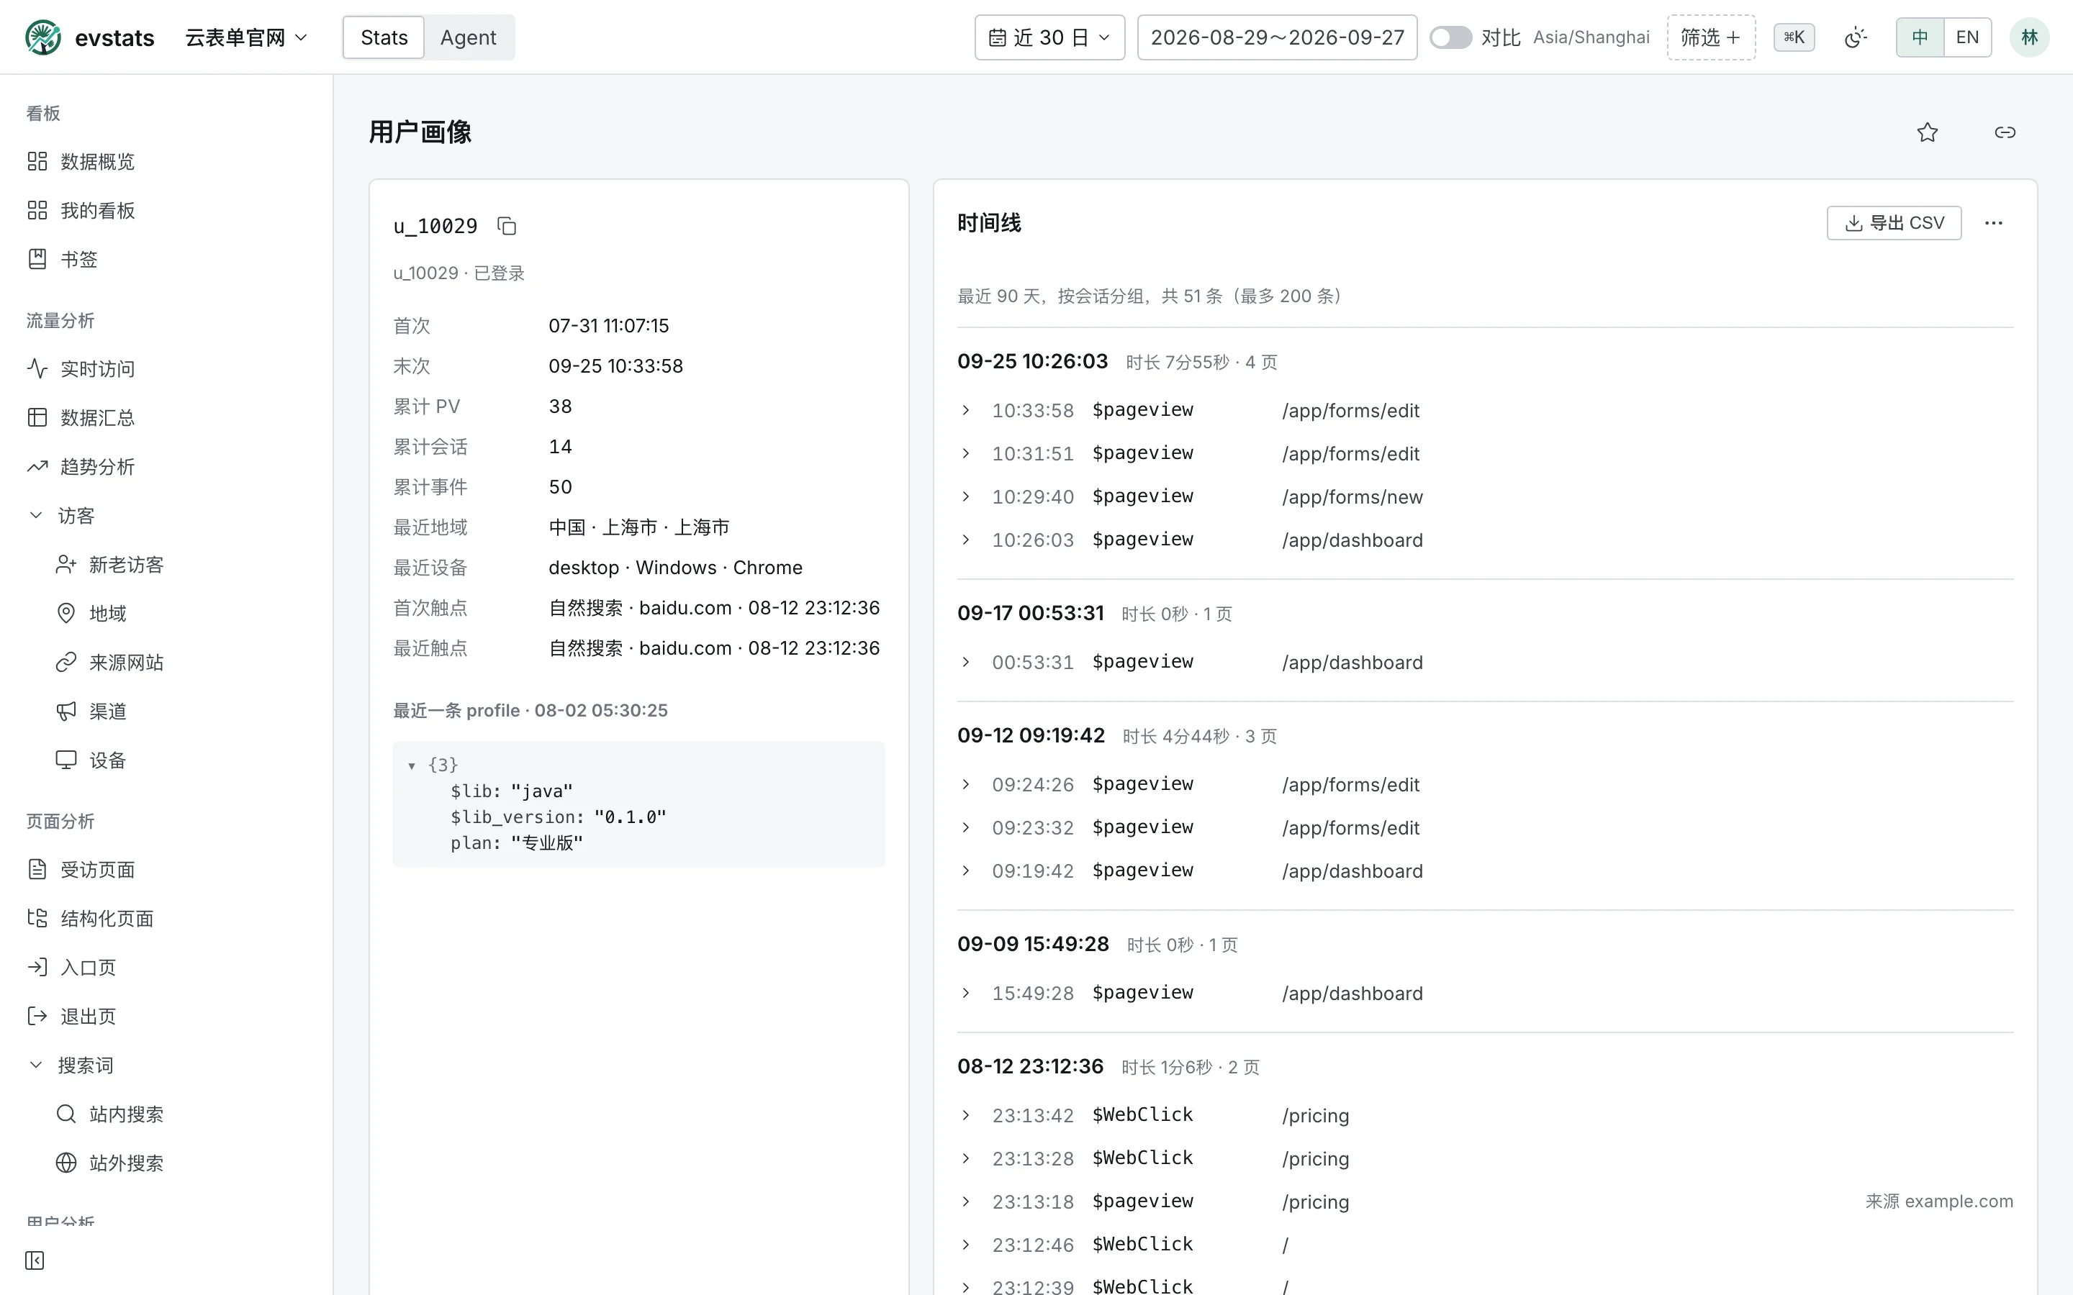Open the timeline more-options menu
Image resolution: width=2073 pixels, height=1295 pixels.
point(1993,223)
